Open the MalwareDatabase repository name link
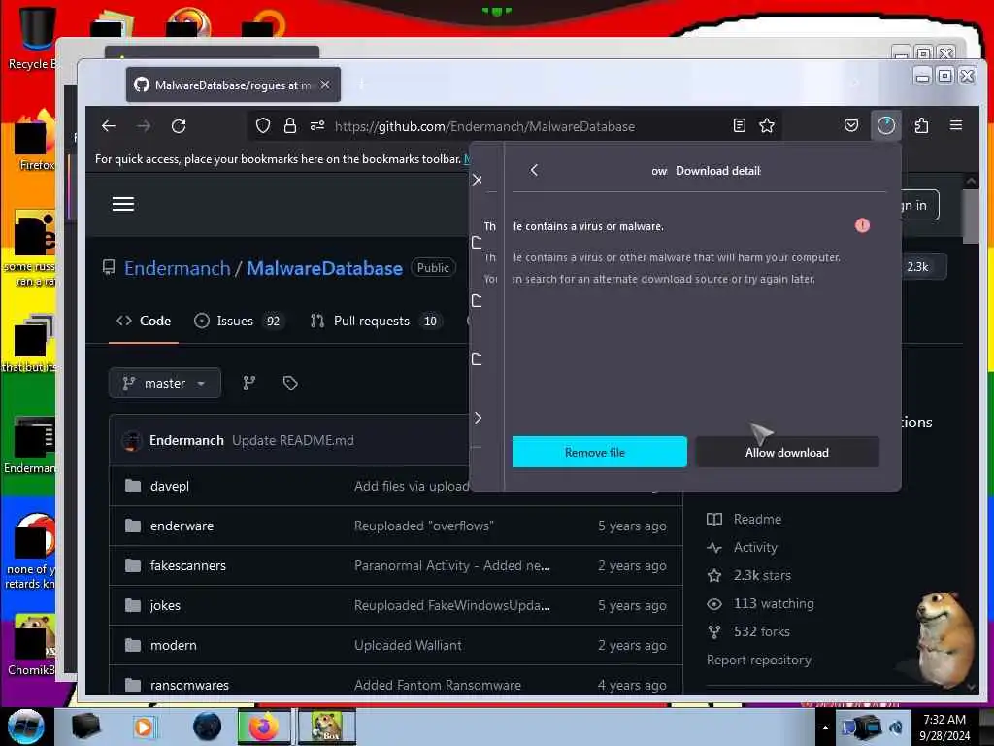 click(324, 268)
